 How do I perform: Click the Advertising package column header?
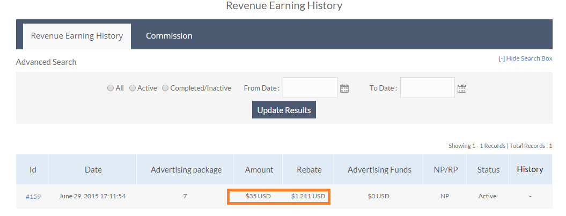[186, 170]
